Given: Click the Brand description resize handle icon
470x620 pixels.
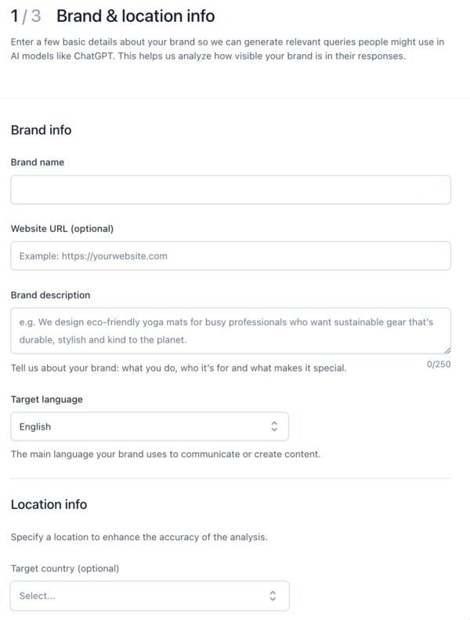Looking at the screenshot, I should (446, 350).
